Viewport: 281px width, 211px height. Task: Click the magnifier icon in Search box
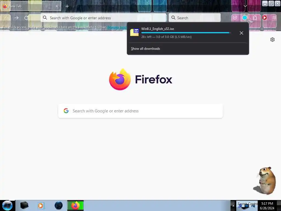pos(173,18)
